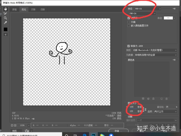
Task: Select the Slice Select tool
Action: click(5, 14)
